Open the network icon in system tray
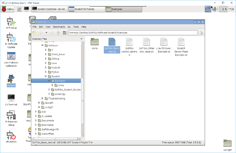236x153 pixels. (x=208, y=9)
